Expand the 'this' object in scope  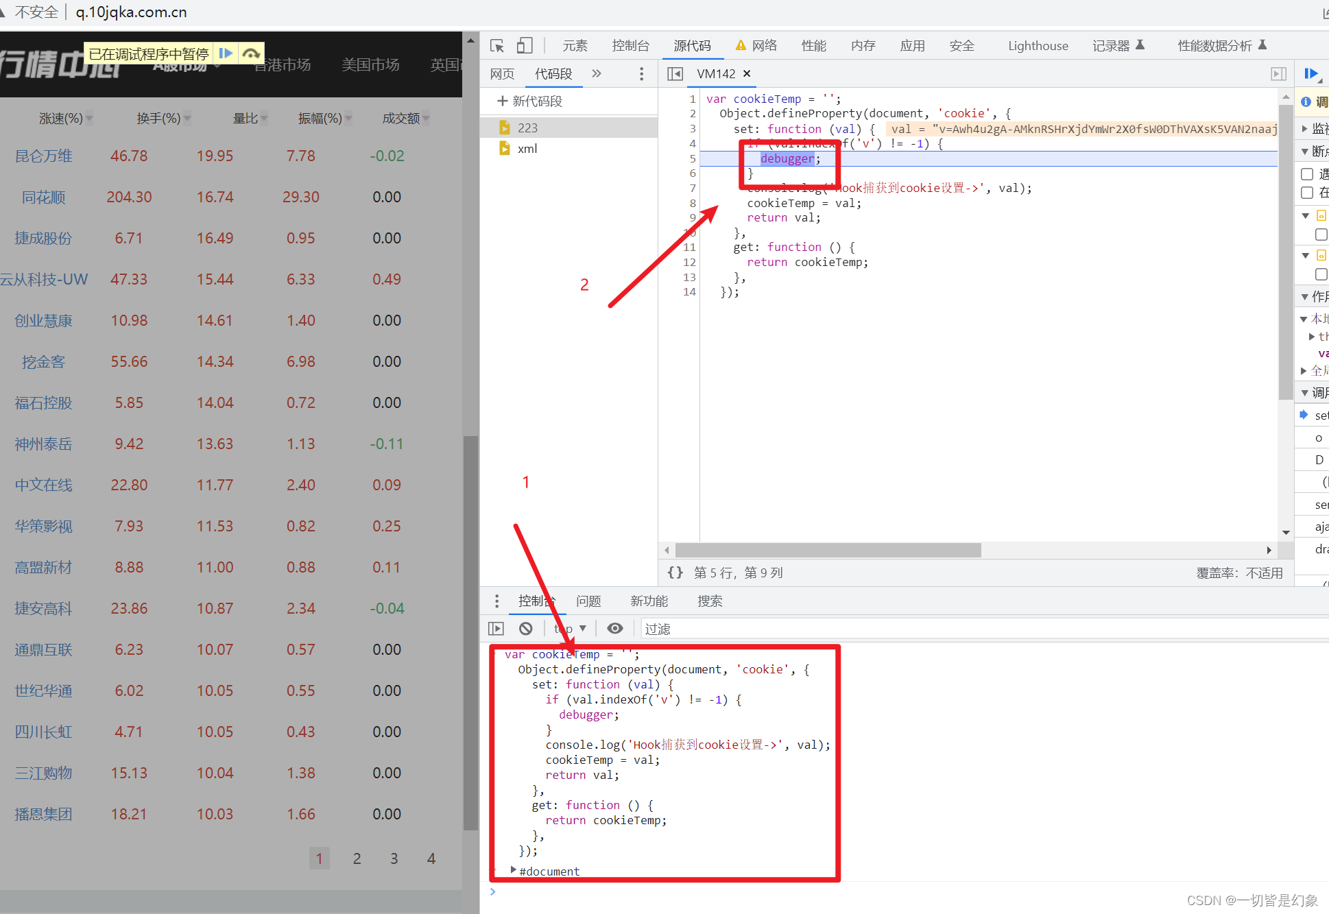[x=1312, y=336]
